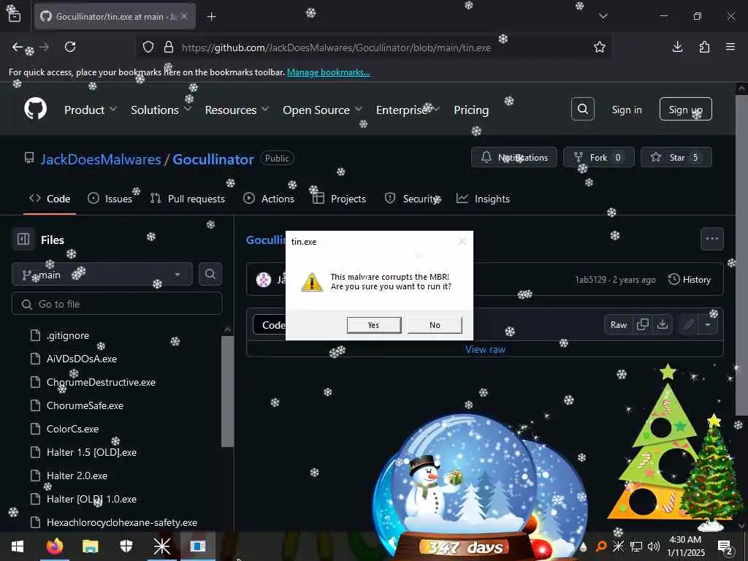Open the three-dots file actions menu

(711, 239)
